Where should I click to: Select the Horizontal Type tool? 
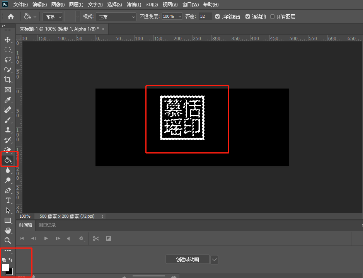click(8, 200)
